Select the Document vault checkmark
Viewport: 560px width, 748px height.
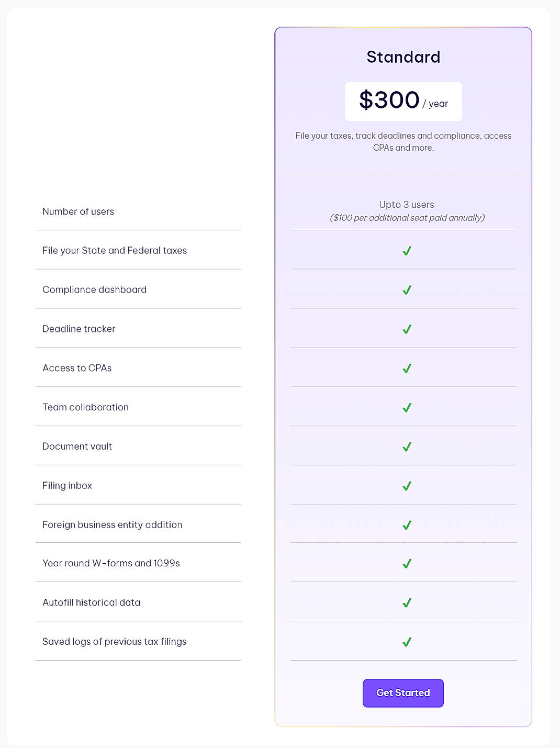click(406, 446)
